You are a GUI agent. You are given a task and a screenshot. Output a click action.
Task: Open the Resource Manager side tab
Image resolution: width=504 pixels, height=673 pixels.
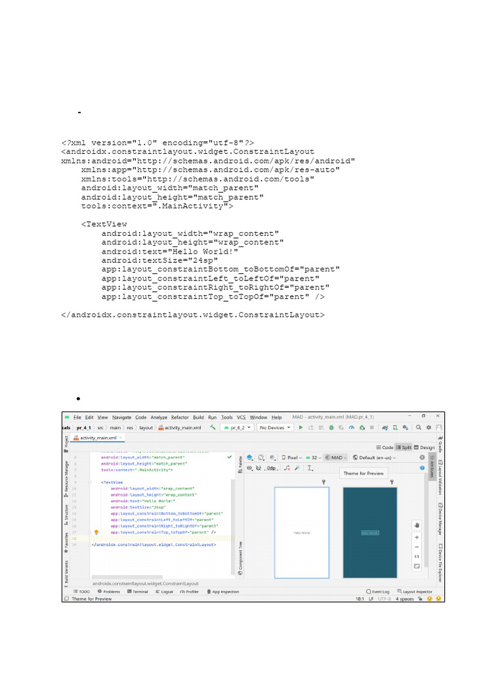[x=66, y=479]
